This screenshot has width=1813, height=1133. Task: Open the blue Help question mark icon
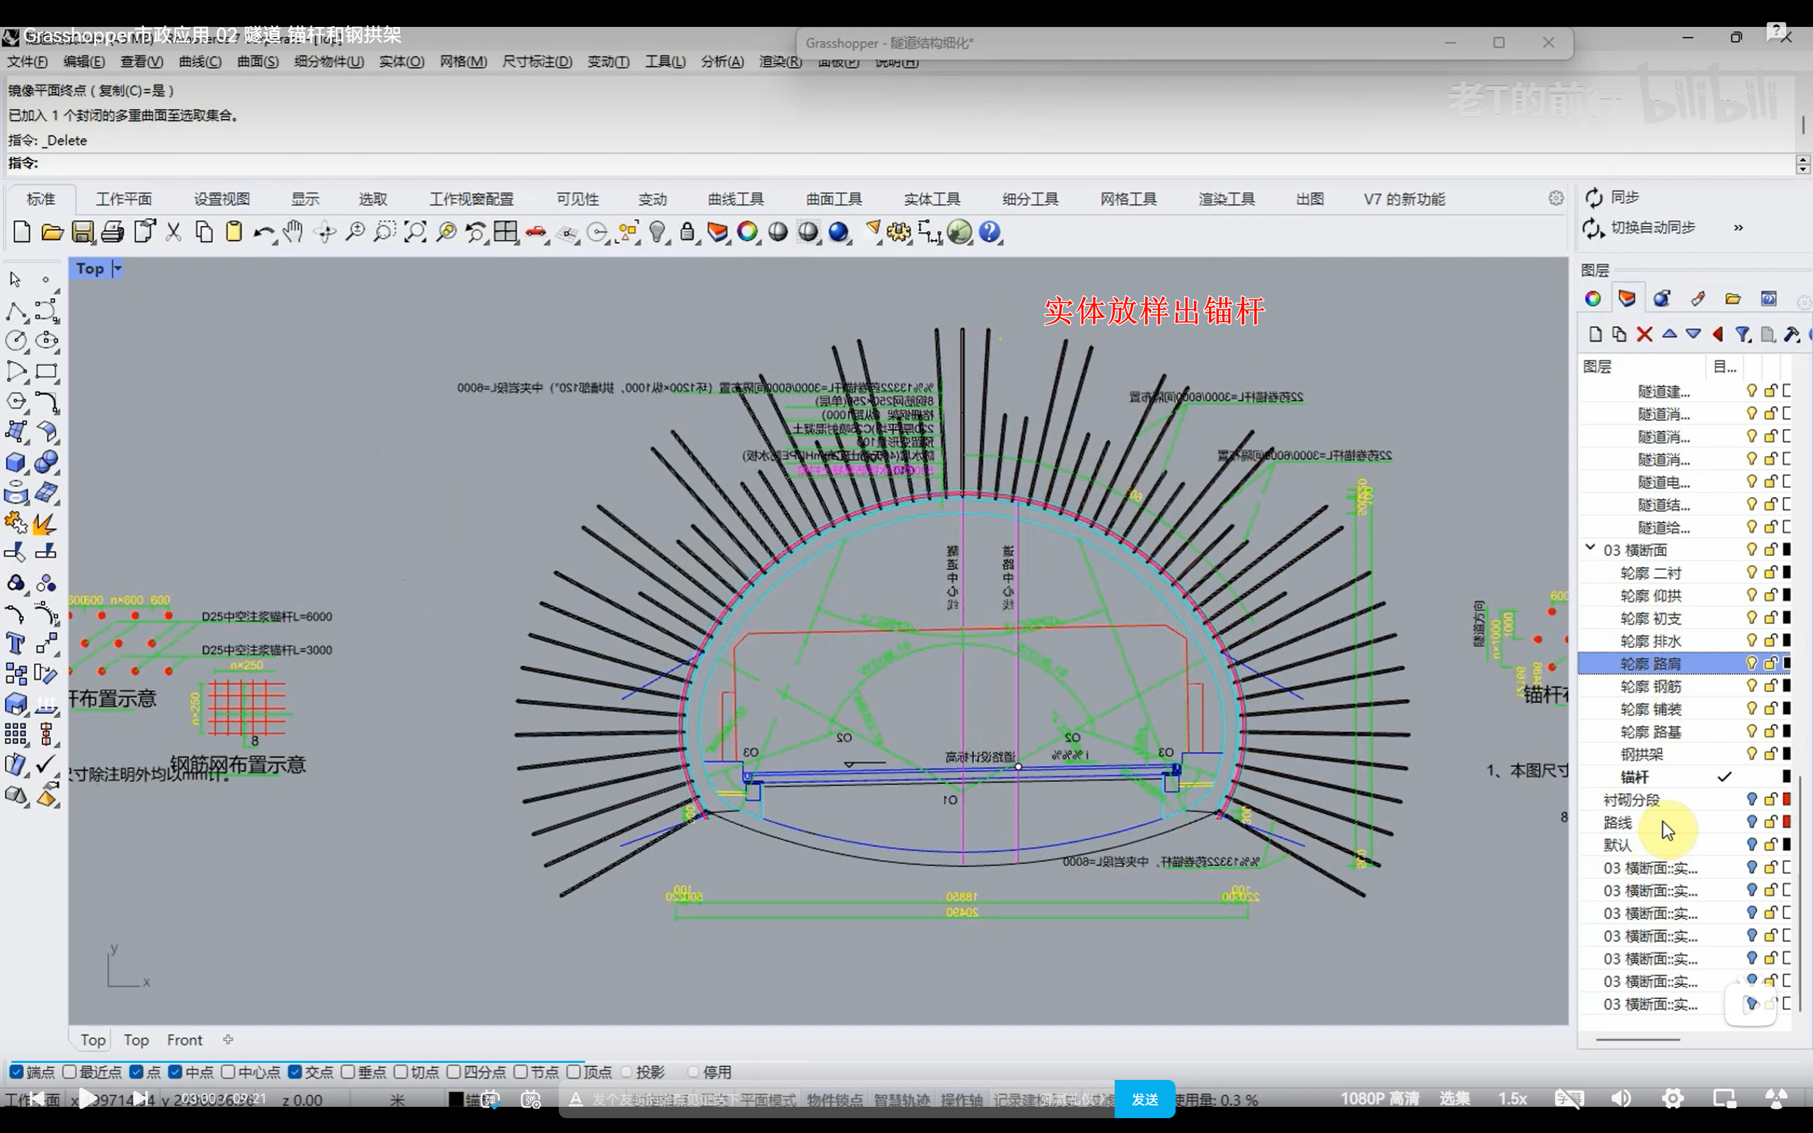point(989,232)
